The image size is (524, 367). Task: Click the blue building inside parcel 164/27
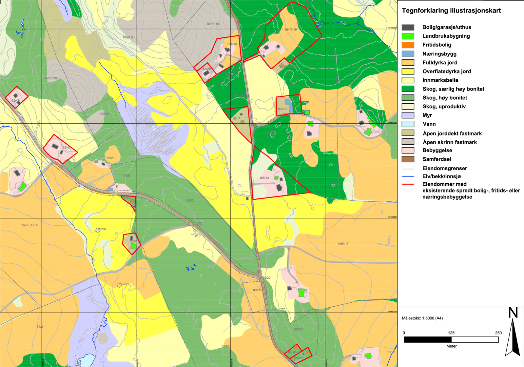tap(289, 105)
